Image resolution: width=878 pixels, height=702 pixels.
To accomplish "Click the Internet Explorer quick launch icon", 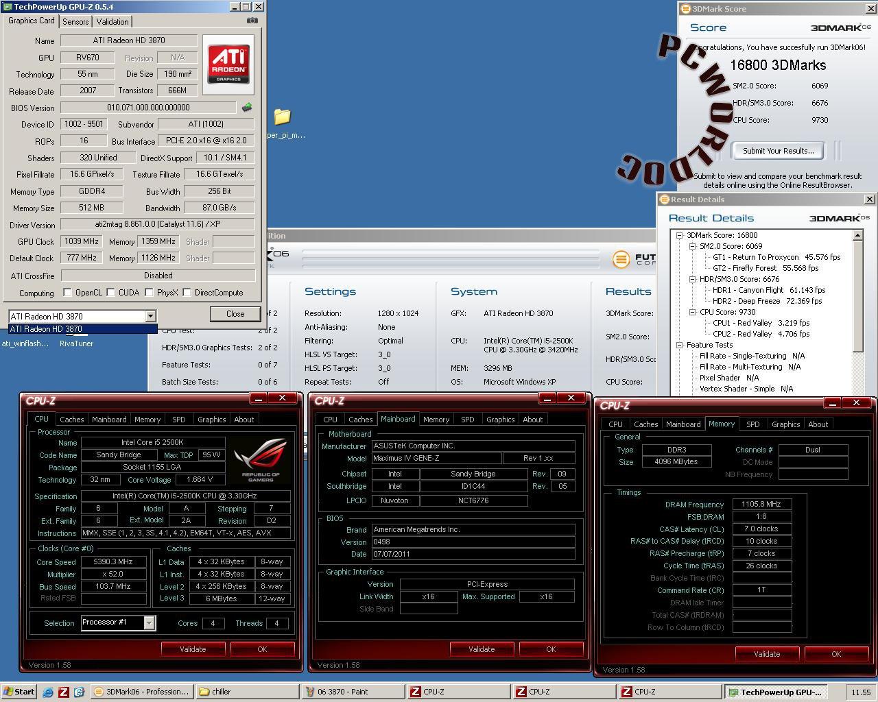I will tap(48, 692).
